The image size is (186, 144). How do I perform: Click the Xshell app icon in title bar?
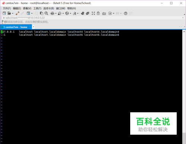point(3,3)
